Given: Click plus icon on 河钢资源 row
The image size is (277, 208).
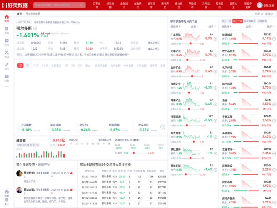Looking at the screenshot, I should pos(215,121).
